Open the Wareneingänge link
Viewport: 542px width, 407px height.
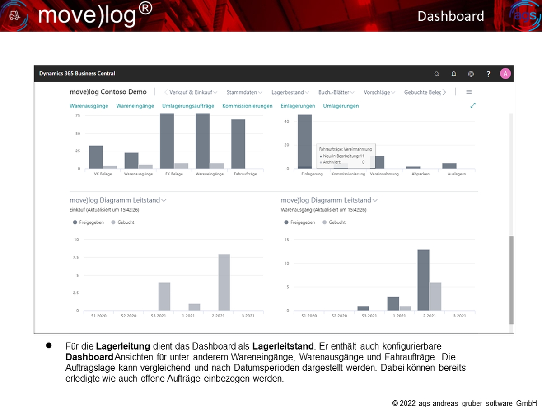click(135, 106)
